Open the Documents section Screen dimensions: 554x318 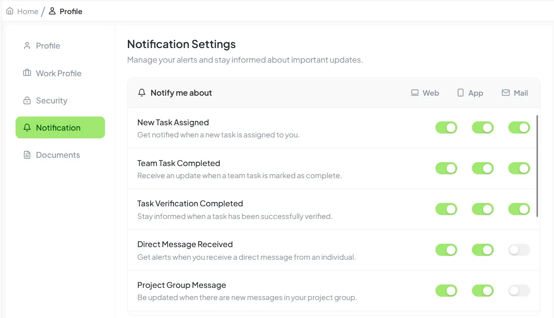[x=58, y=154]
